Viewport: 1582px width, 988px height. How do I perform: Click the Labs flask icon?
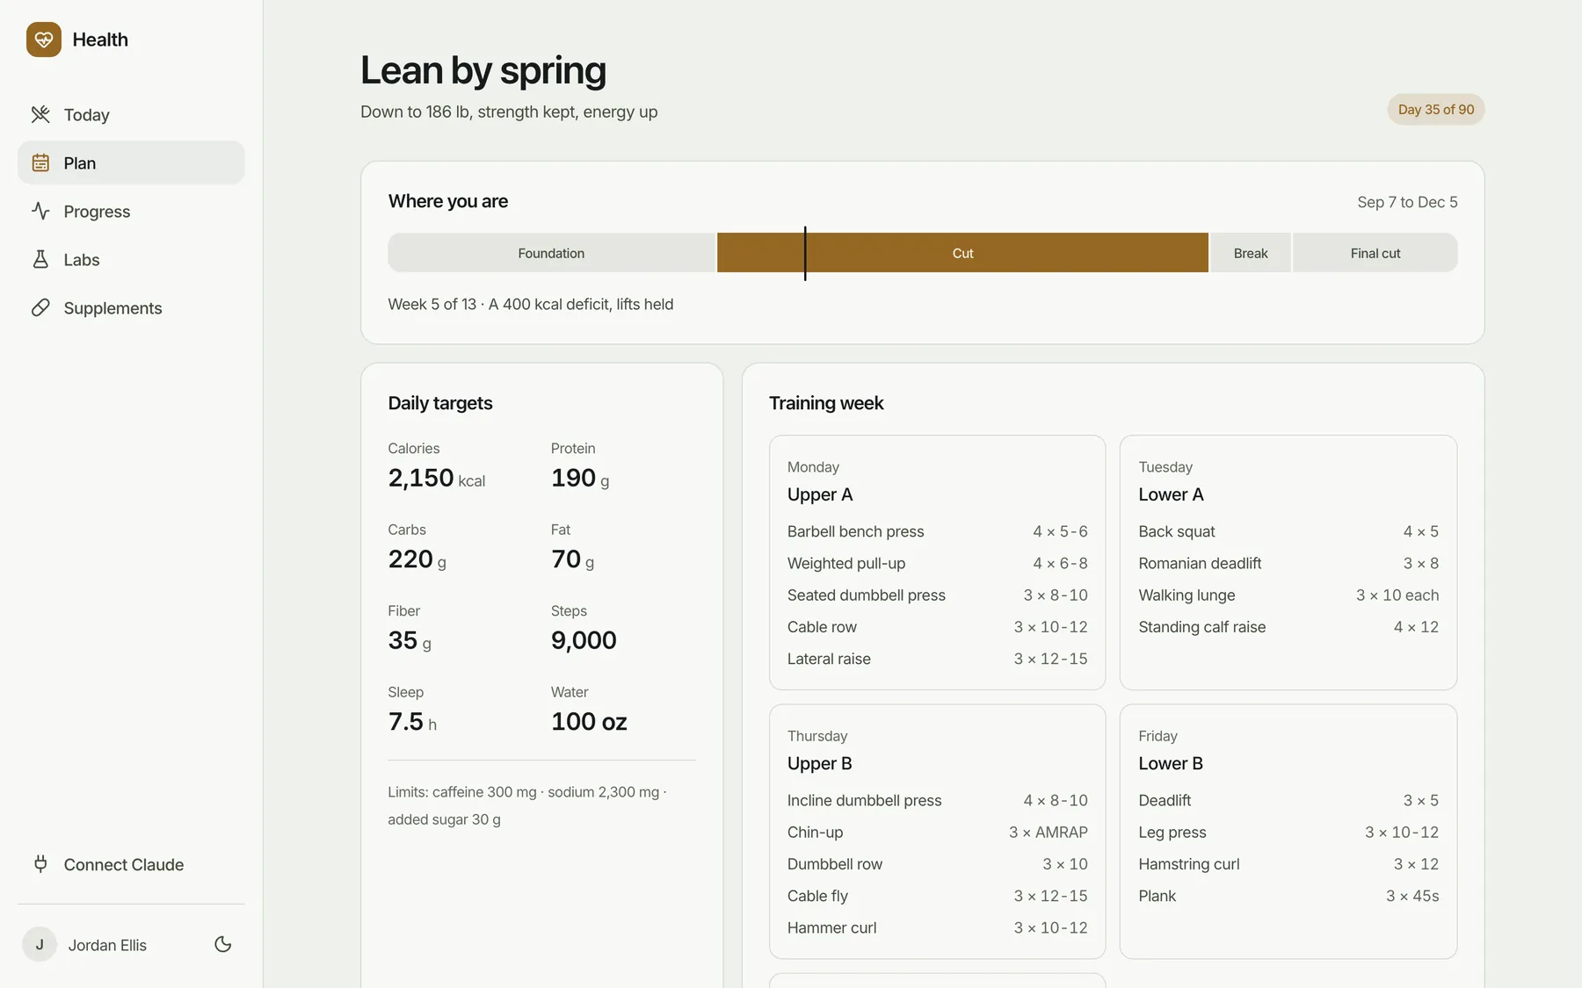[40, 259]
